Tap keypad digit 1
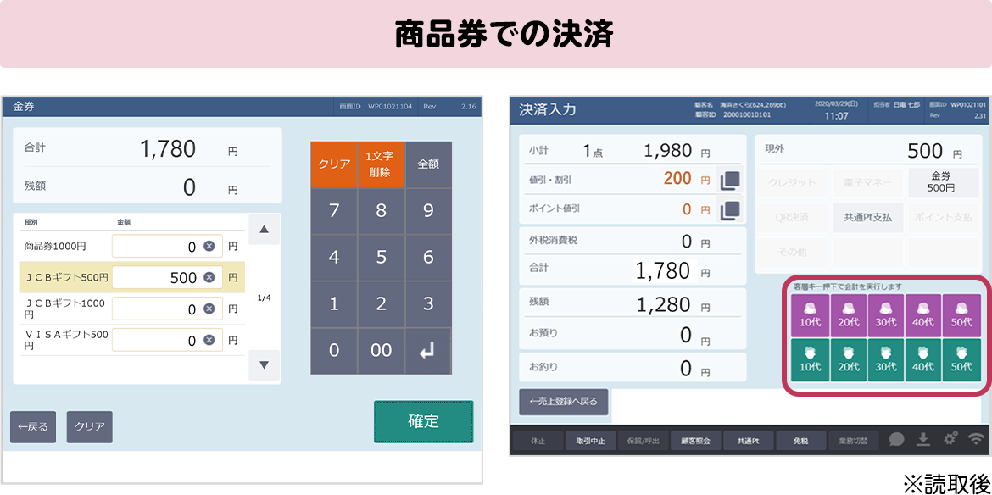Image resolution: width=992 pixels, height=495 pixels. click(x=334, y=304)
